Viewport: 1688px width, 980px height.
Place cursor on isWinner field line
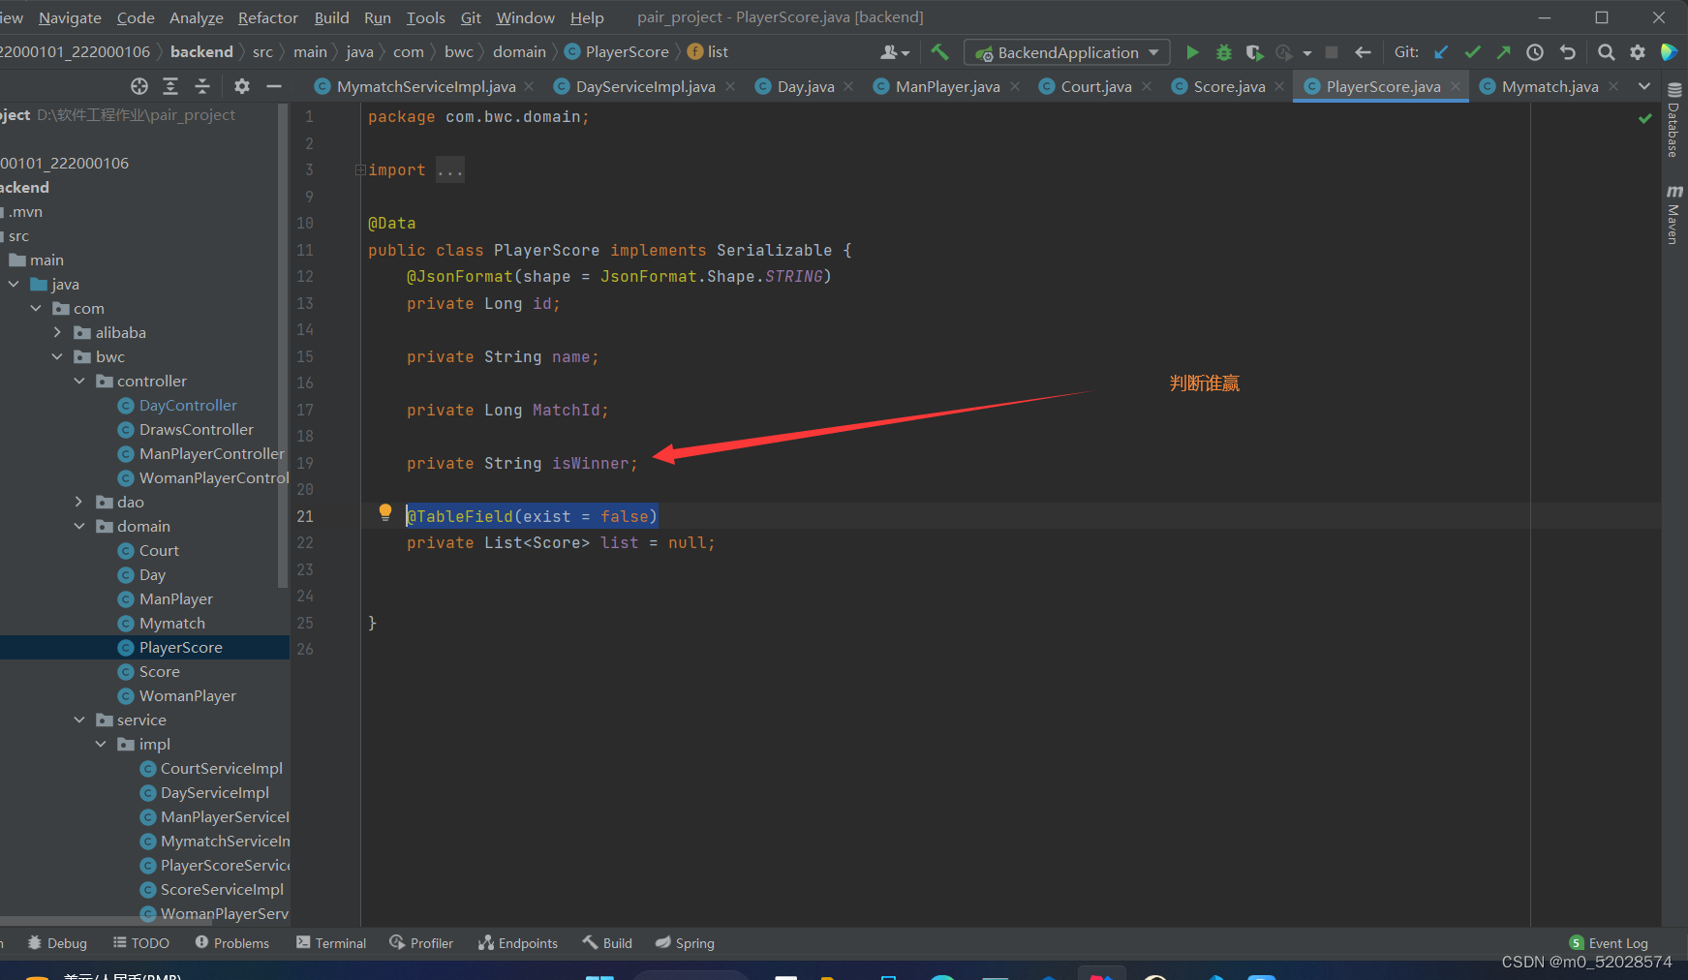[x=522, y=464]
